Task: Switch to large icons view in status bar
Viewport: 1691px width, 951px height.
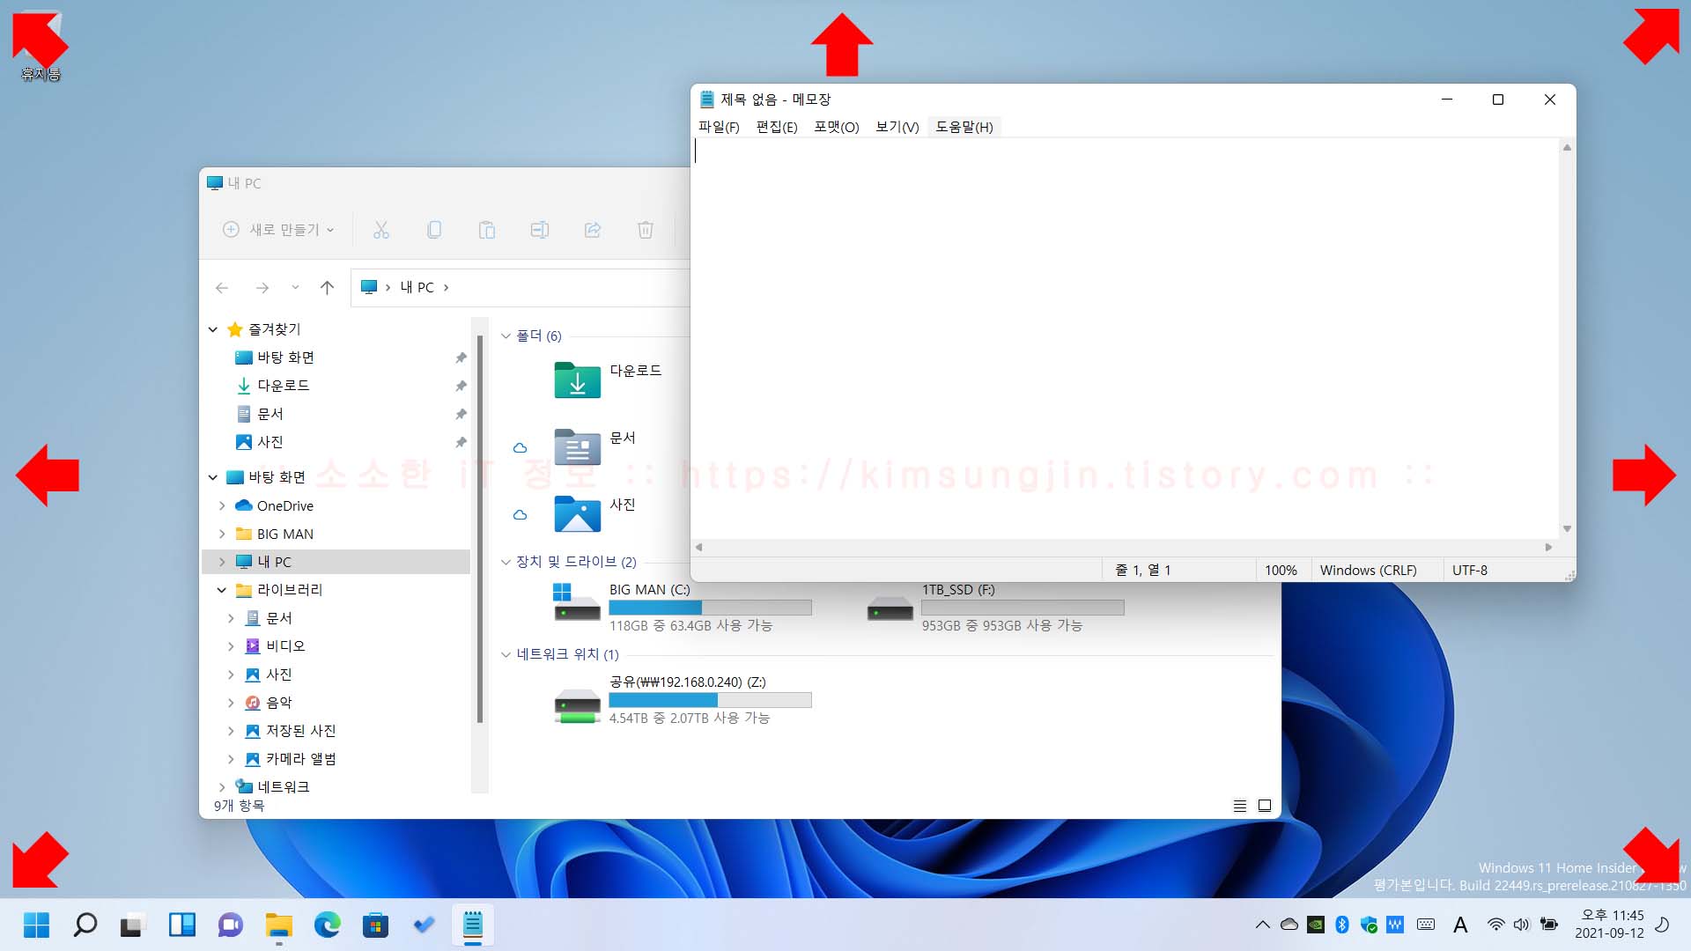Action: coord(1265,806)
